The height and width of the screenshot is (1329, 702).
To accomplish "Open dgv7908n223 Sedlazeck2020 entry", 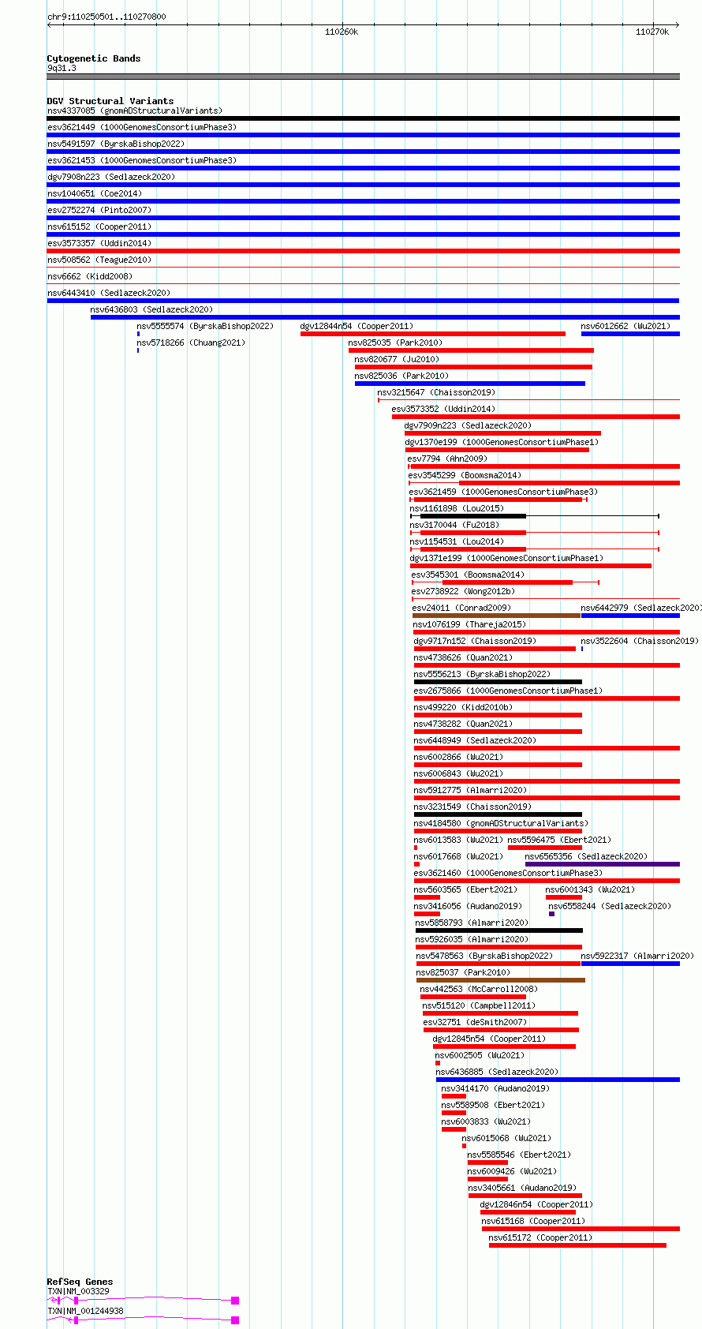I will click(111, 177).
